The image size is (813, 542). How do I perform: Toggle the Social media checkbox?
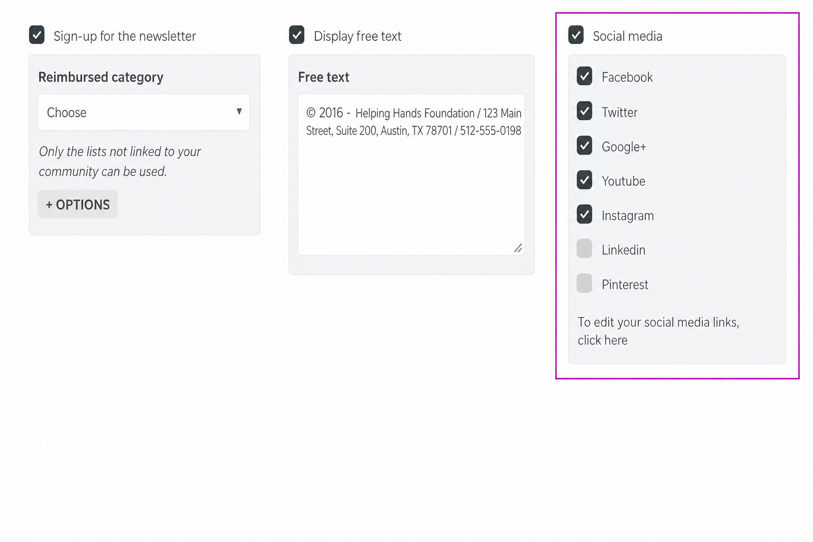(576, 35)
